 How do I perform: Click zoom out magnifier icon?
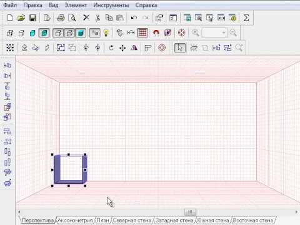233,33
